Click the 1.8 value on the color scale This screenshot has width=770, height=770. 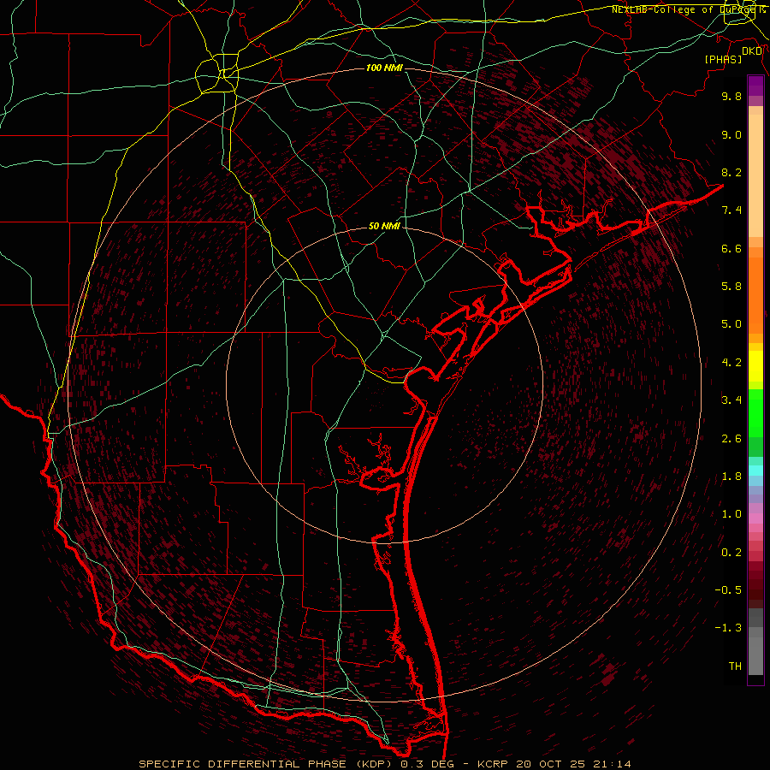click(731, 477)
